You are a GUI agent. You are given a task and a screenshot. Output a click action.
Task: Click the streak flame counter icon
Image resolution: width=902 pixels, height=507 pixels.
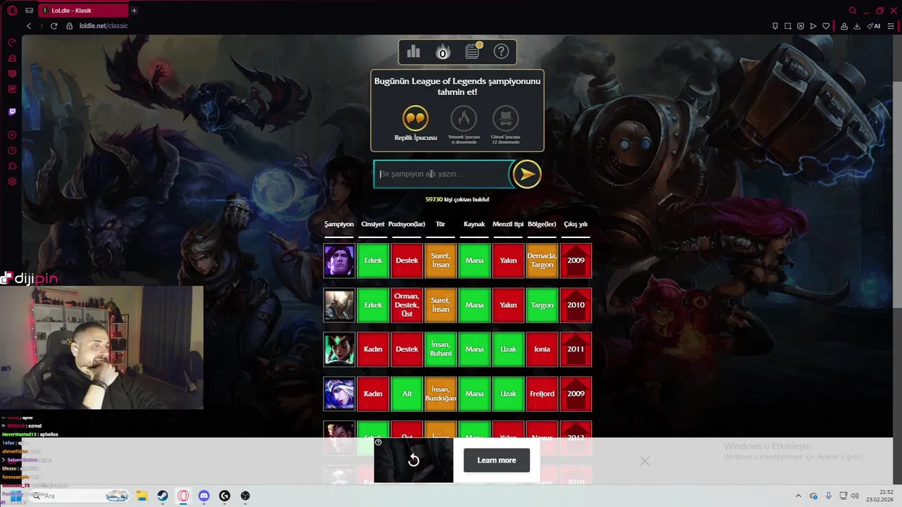click(443, 52)
